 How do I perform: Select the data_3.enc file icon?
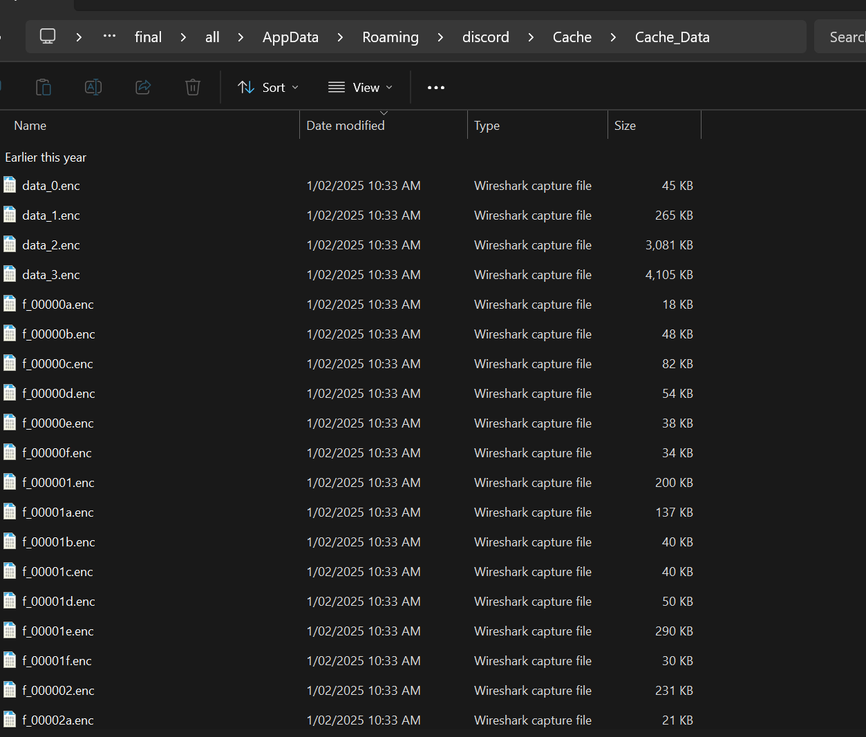pos(10,274)
